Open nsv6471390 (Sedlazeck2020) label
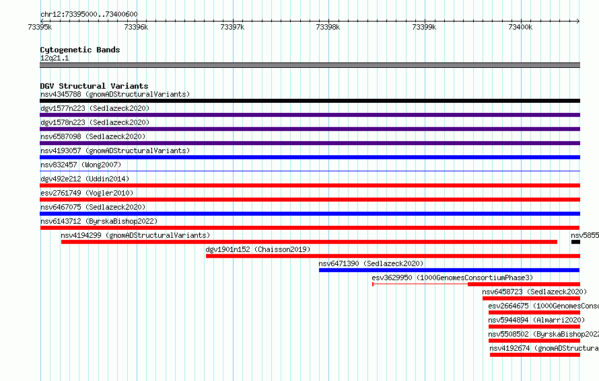Image resolution: width=599 pixels, height=381 pixels. point(371,263)
